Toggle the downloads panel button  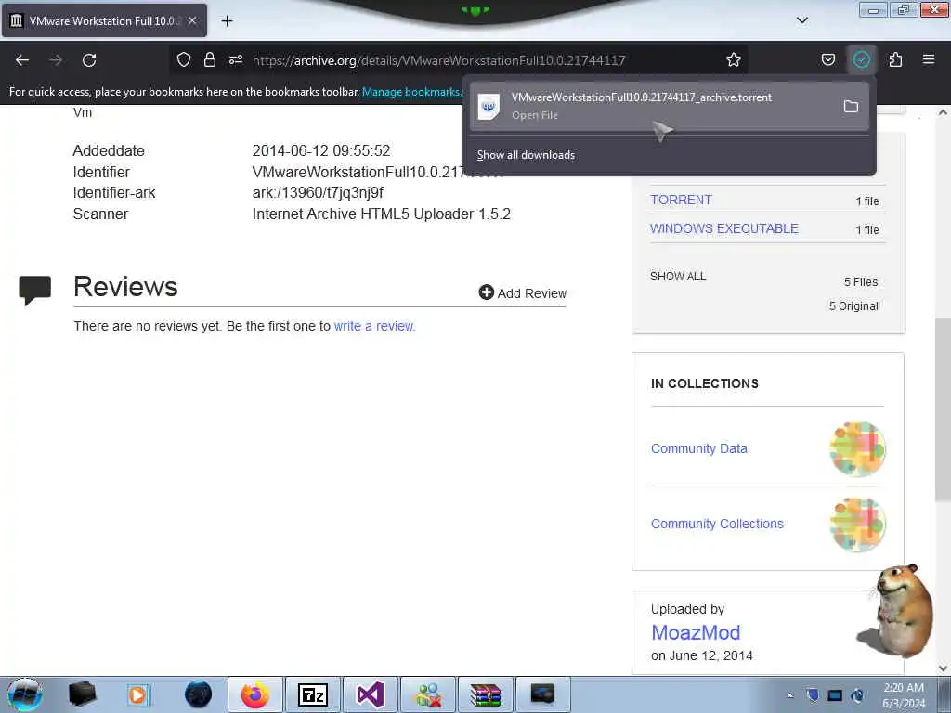(862, 59)
